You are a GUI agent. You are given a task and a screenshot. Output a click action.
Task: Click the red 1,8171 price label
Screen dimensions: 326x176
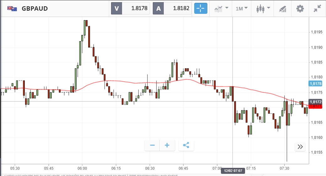(x=315, y=107)
